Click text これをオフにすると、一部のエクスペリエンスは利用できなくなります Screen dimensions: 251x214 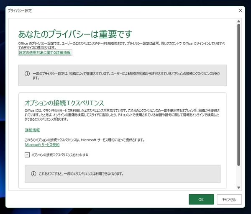click(81, 174)
